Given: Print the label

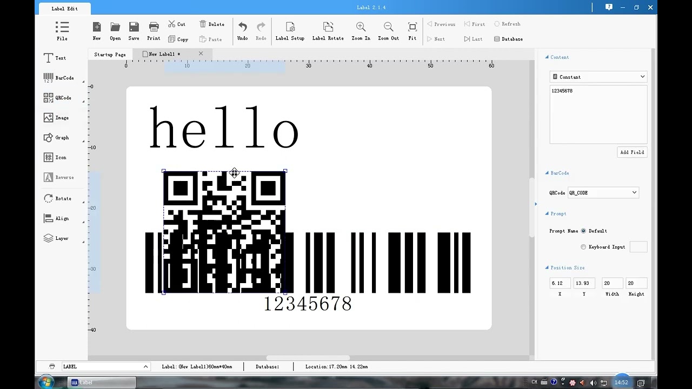Looking at the screenshot, I should 154,31.
